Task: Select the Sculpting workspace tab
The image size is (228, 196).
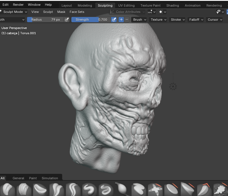Action: (105, 5)
